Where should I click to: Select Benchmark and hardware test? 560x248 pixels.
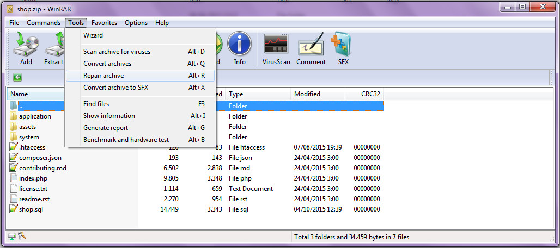click(x=141, y=140)
